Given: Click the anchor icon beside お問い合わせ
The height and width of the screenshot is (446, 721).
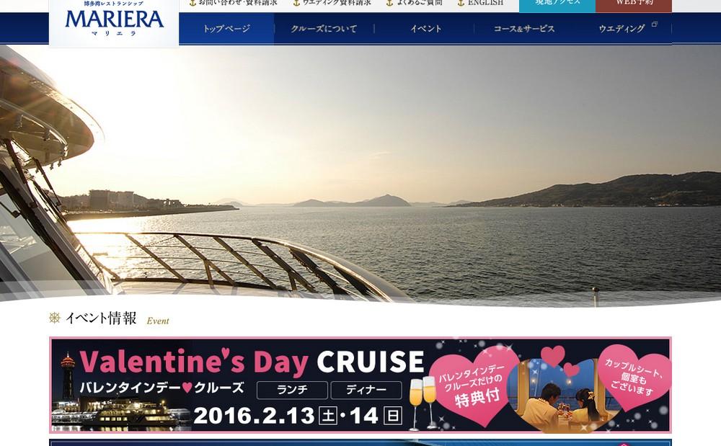Looking at the screenshot, I should [x=193, y=2].
